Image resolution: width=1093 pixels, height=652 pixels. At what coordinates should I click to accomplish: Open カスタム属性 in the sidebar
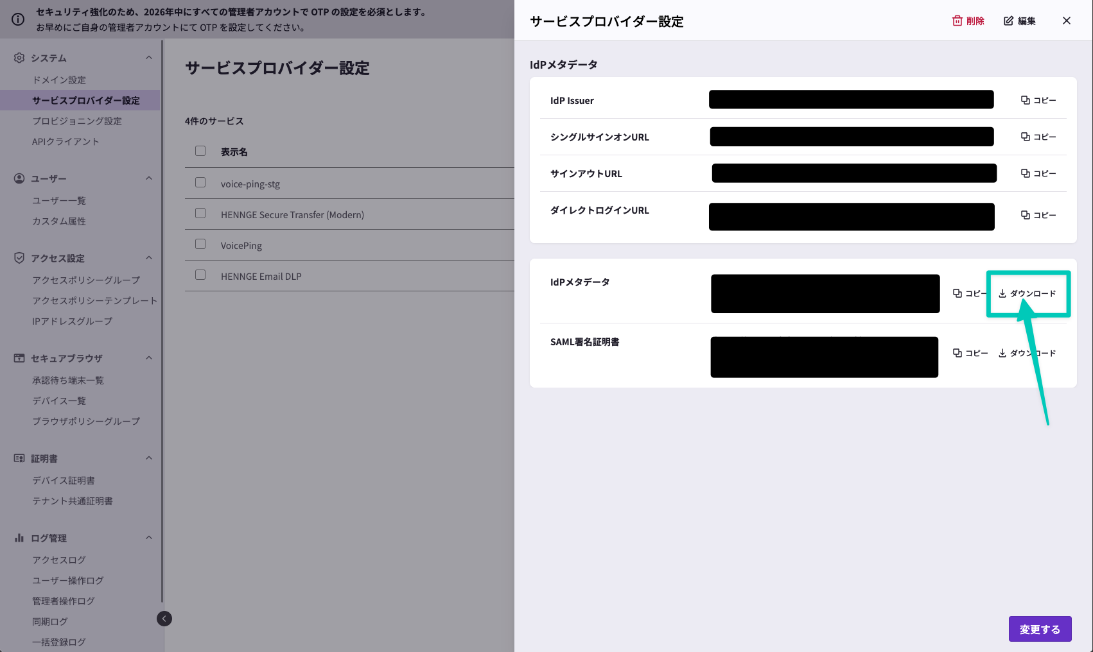(59, 221)
